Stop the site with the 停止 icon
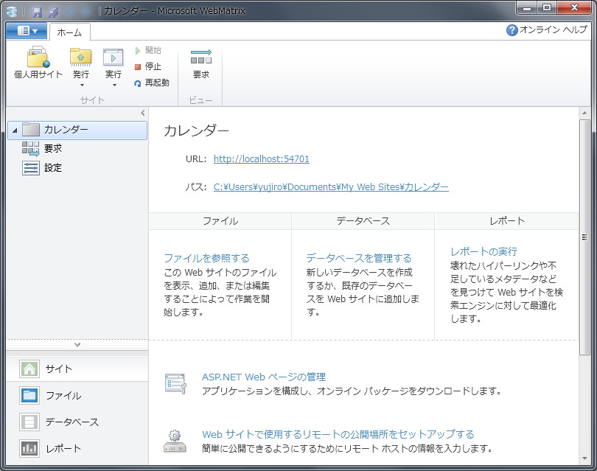This screenshot has width=597, height=471. point(148,66)
